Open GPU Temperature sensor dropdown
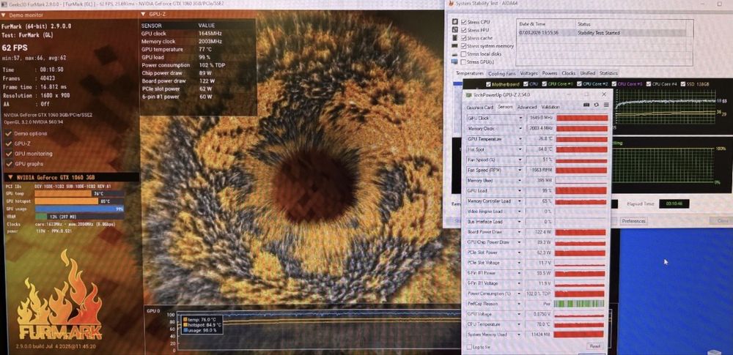733x355 pixels. point(520,139)
